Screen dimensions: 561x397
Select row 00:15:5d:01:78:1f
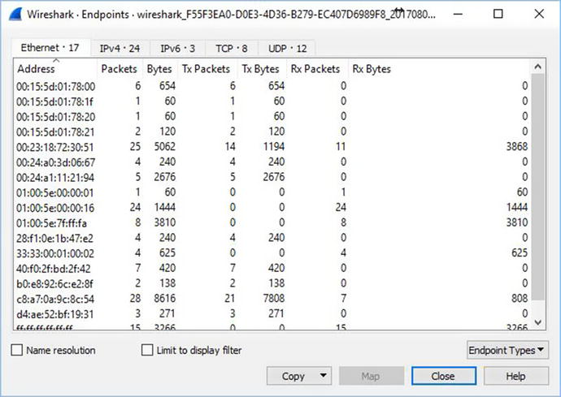click(272, 101)
